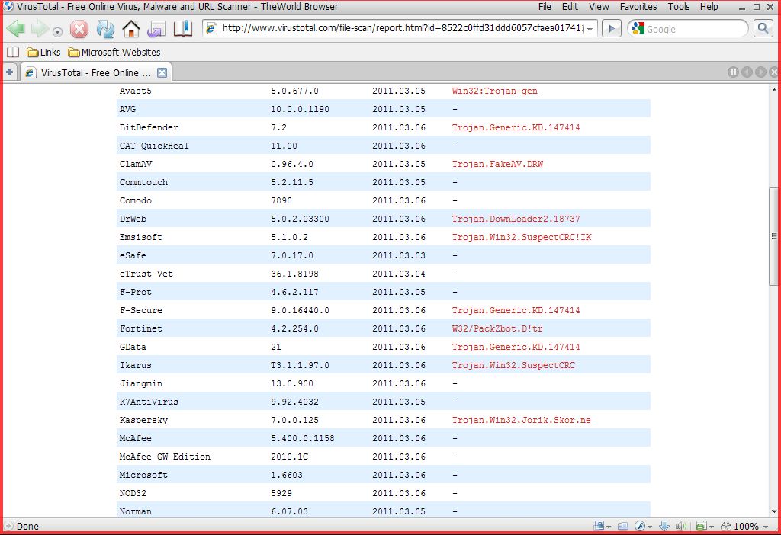Expand the ad blocker dropdown arrow
This screenshot has width=781, height=535.
coord(711,527)
